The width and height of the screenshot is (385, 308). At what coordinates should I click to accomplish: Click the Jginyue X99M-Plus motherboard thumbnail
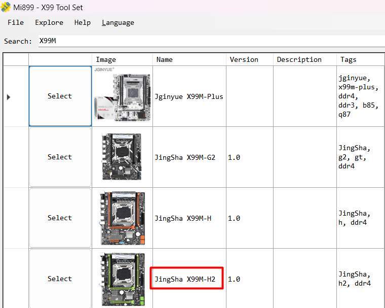(122, 96)
